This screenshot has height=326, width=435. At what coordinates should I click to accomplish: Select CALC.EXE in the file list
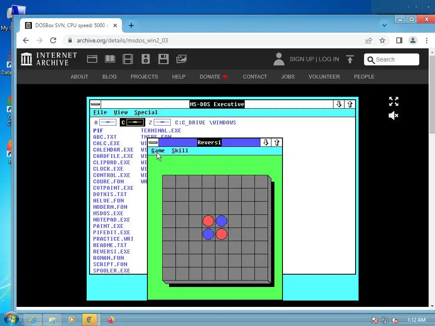pos(107,143)
